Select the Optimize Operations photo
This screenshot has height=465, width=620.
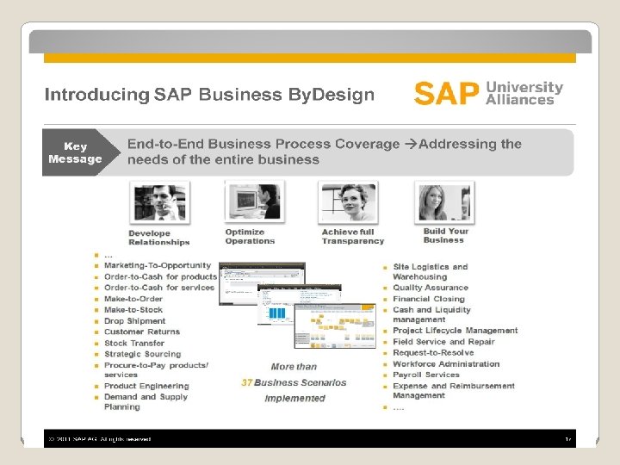pos(255,201)
